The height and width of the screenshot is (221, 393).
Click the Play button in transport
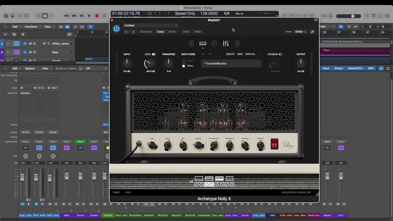(89, 16)
